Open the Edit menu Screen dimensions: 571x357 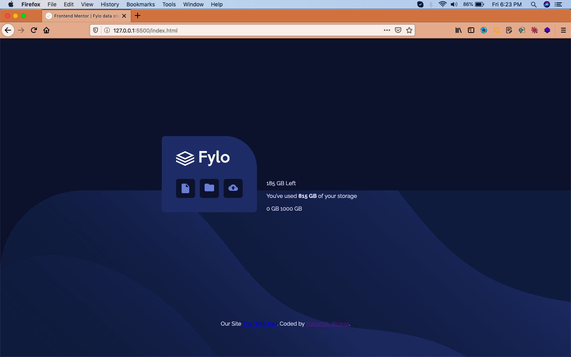point(69,4)
